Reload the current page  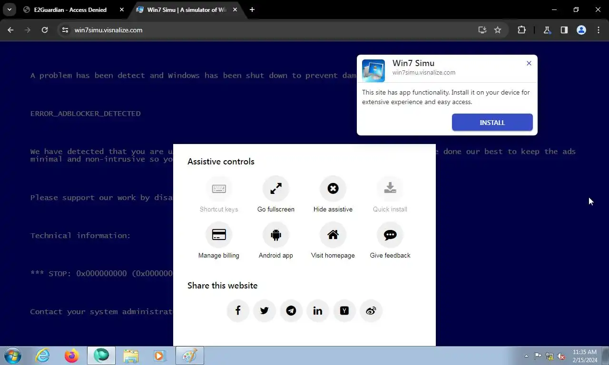(45, 30)
